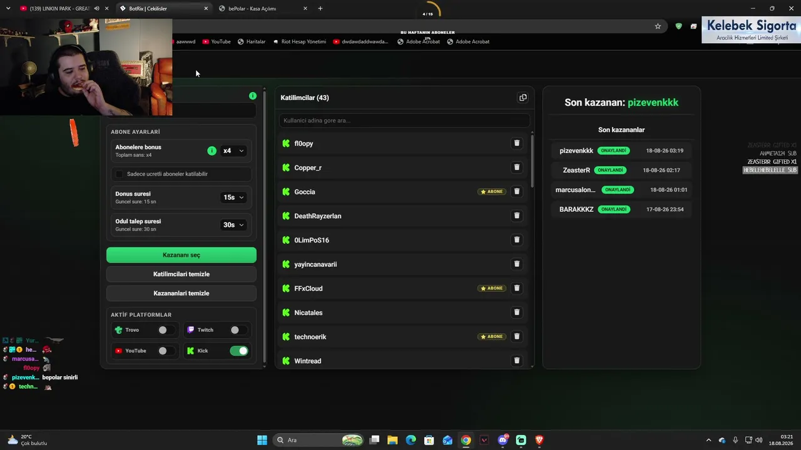Screen dimensions: 801x450
Task: Open Odul talep suresi 30s dropdown
Action: [x=233, y=225]
